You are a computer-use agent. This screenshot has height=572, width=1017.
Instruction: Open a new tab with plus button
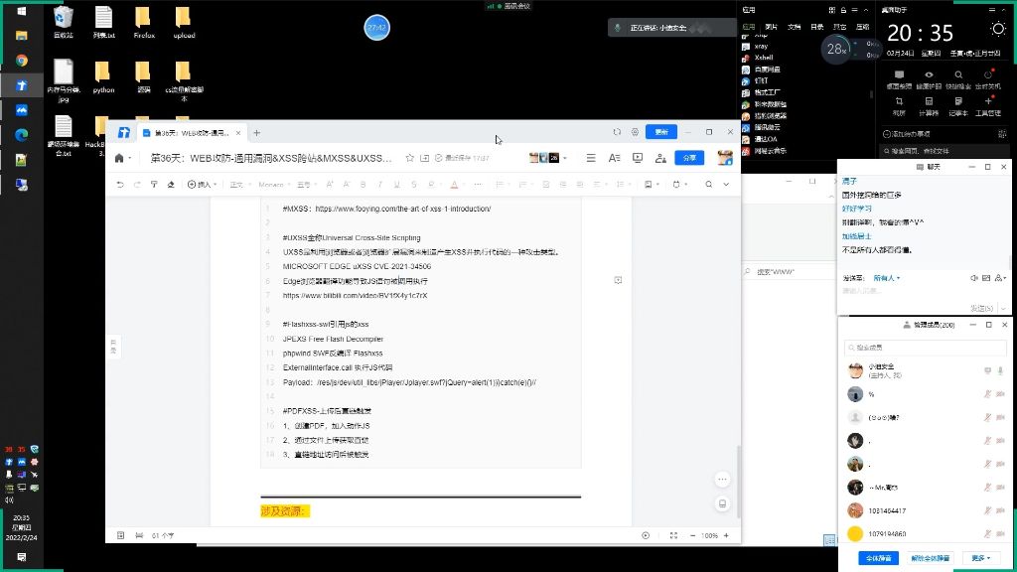tap(257, 133)
